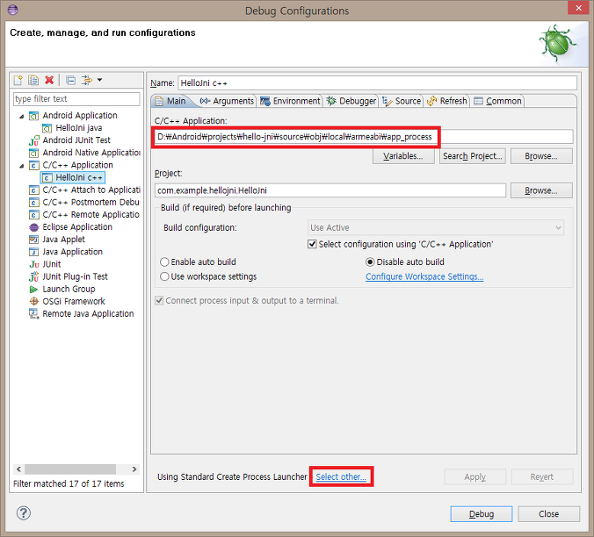This screenshot has height=537, width=594.
Task: Click the Launch Group green arrow icon
Action: [34, 290]
